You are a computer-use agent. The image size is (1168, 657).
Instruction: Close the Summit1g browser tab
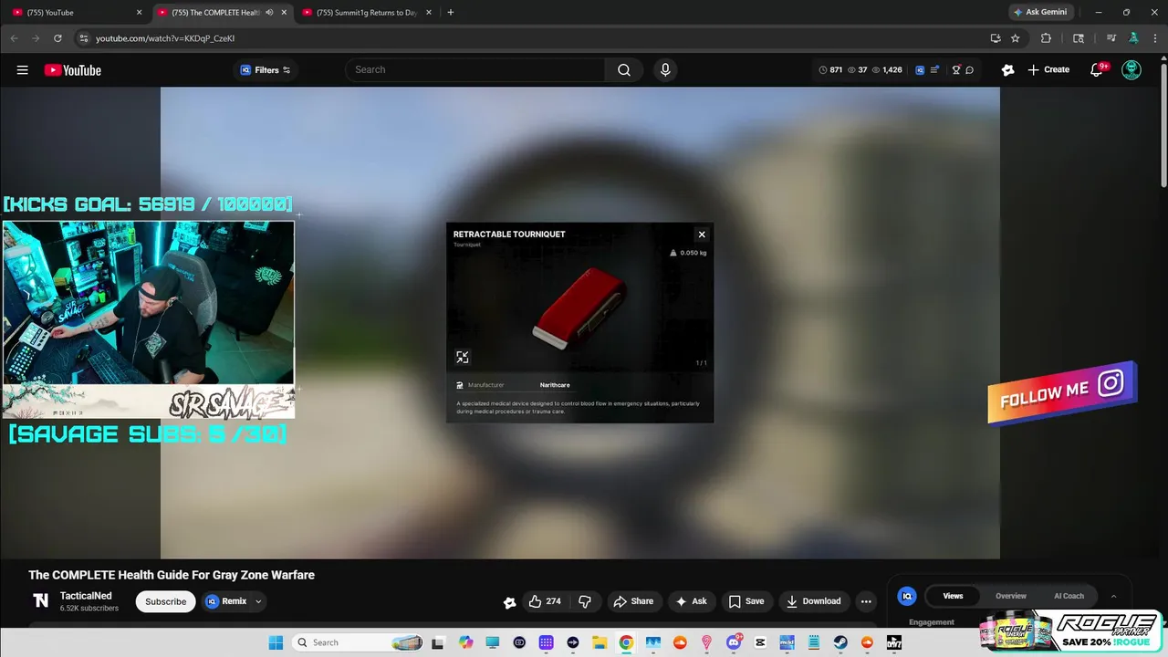click(429, 13)
